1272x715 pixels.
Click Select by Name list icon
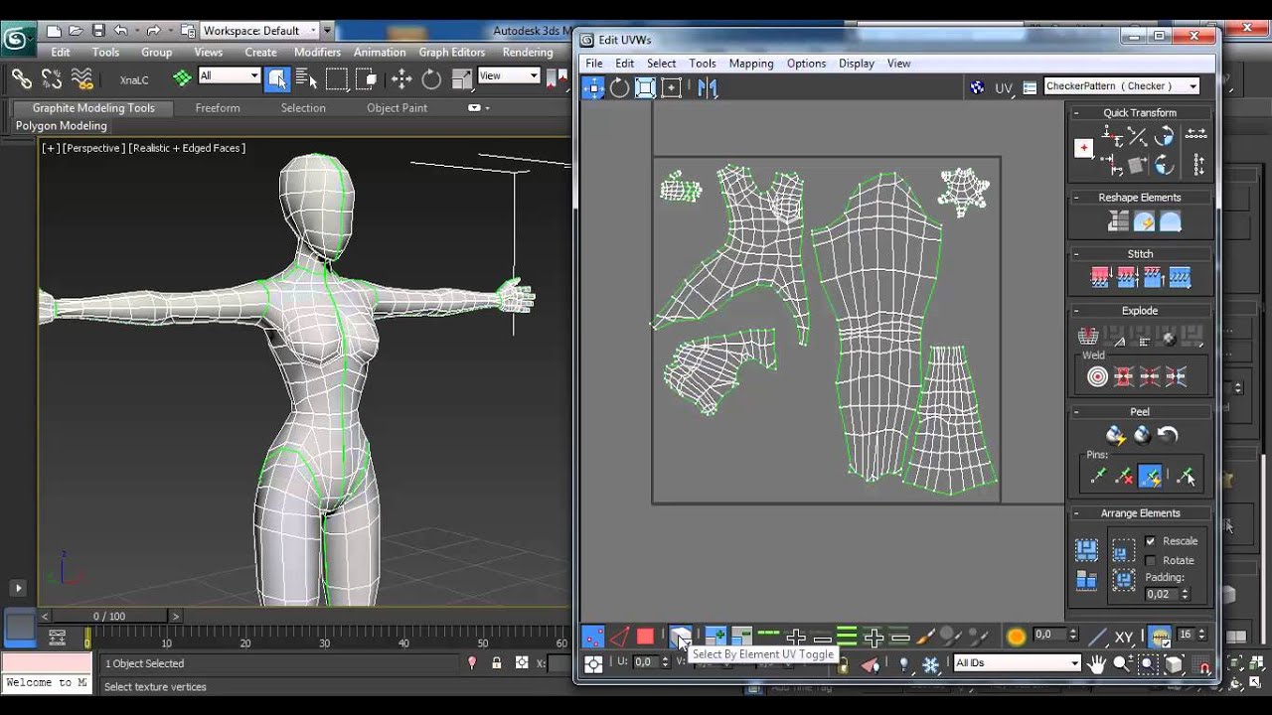306,78
